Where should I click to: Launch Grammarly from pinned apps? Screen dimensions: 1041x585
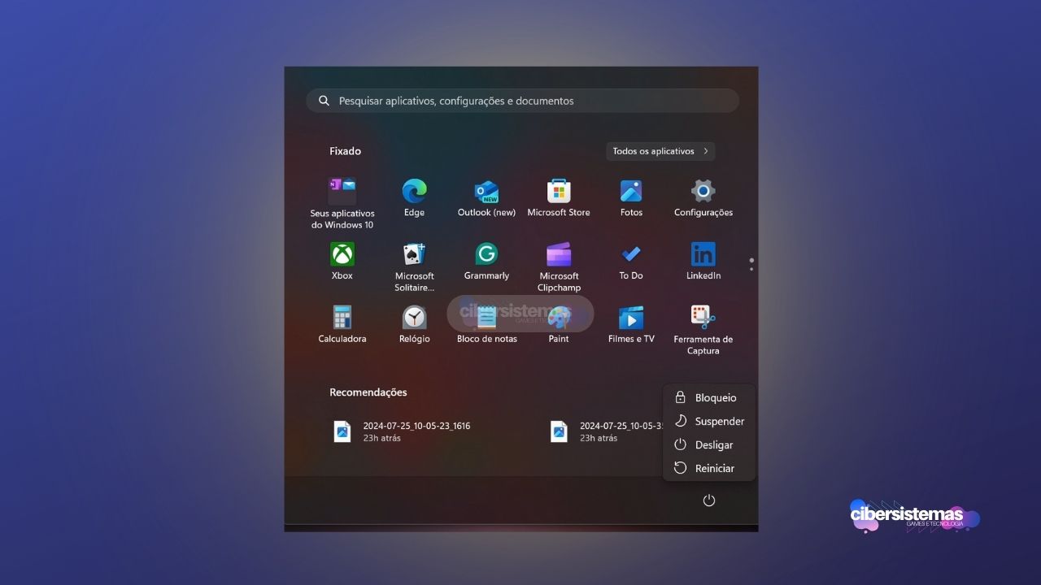tap(486, 262)
